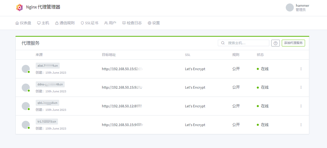This screenshot has height=148, width=327.
Task: Open three-dot menu for tr1 row
Action: pos(301,125)
